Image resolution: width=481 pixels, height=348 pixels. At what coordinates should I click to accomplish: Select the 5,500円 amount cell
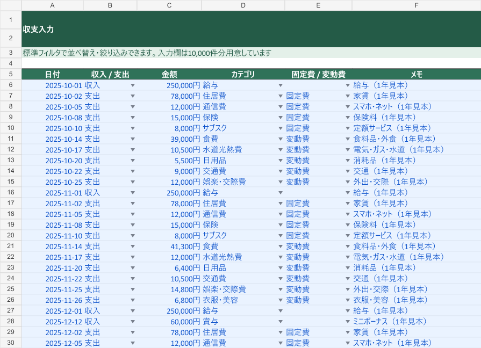point(169,161)
